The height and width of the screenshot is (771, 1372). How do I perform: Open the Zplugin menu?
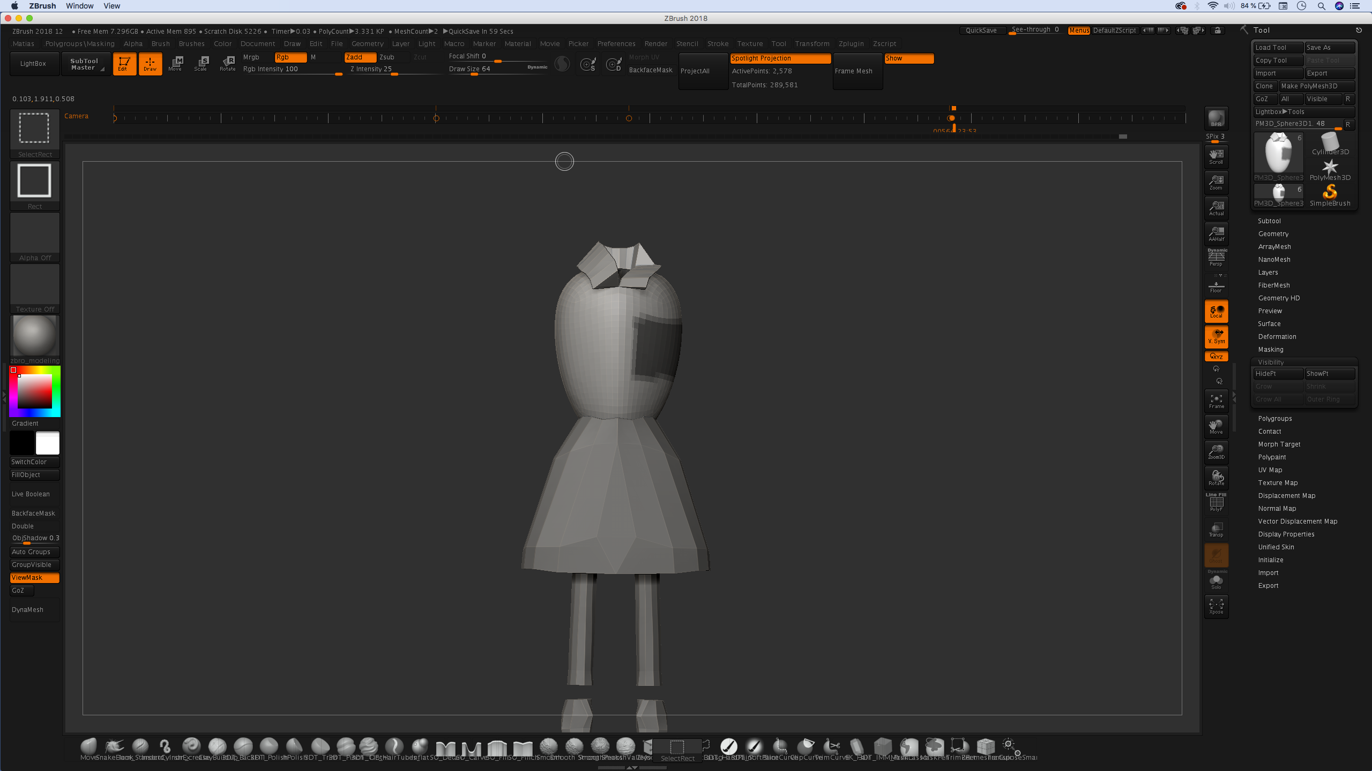851,44
